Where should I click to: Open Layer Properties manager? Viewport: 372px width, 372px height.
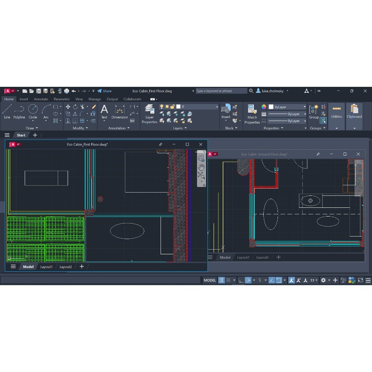point(149,114)
